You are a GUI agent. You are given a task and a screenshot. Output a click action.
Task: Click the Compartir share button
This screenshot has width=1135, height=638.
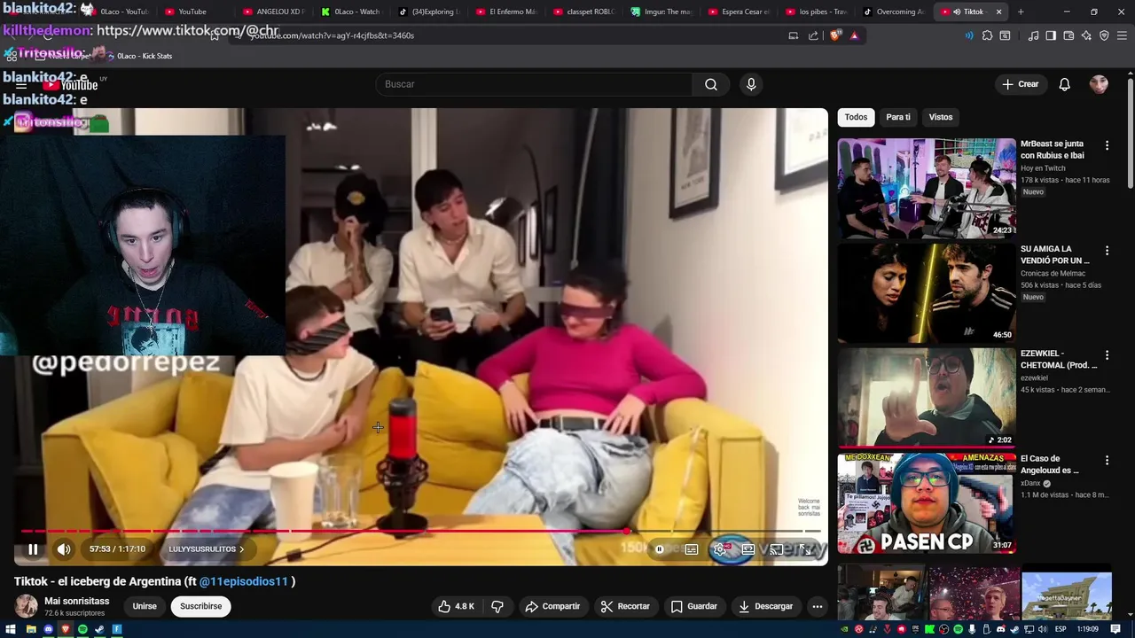pyautogui.click(x=552, y=606)
